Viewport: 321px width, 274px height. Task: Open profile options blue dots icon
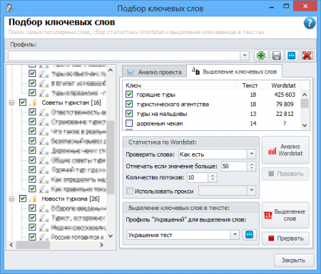(x=292, y=56)
